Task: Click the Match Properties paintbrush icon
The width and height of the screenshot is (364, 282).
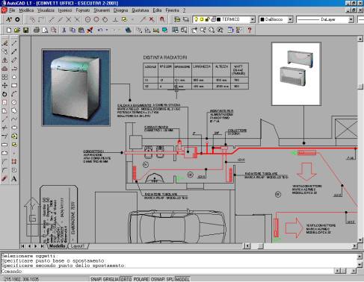Action: (90, 30)
